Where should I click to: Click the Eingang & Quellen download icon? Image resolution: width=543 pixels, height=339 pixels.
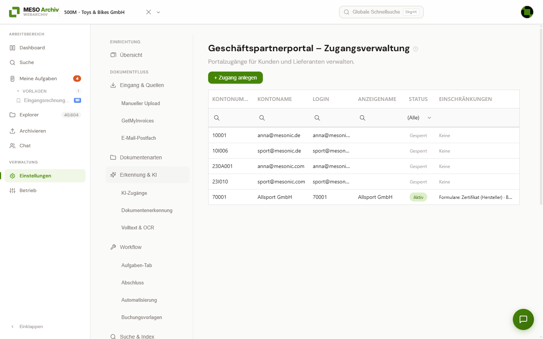pos(113,85)
